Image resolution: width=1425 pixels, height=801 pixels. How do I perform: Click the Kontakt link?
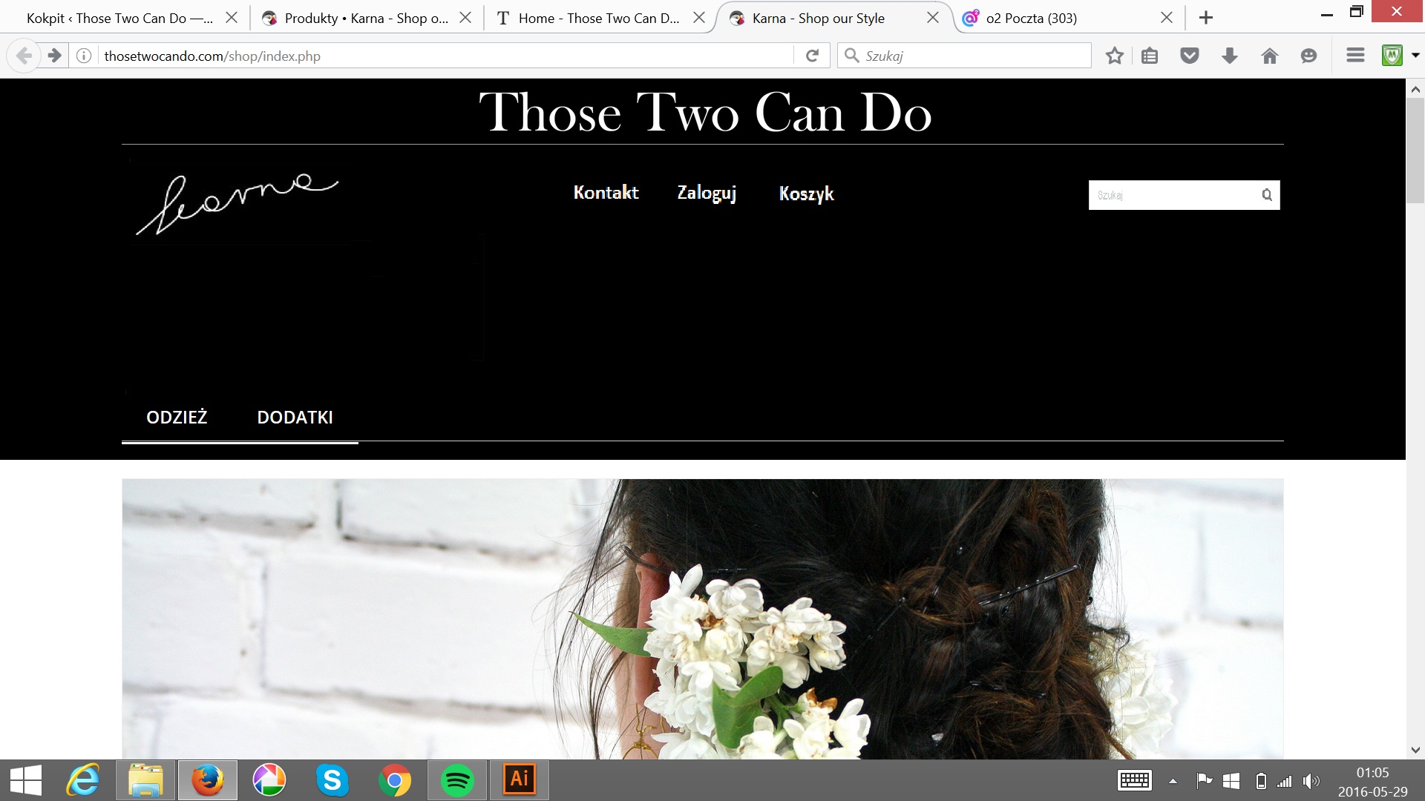(x=606, y=193)
